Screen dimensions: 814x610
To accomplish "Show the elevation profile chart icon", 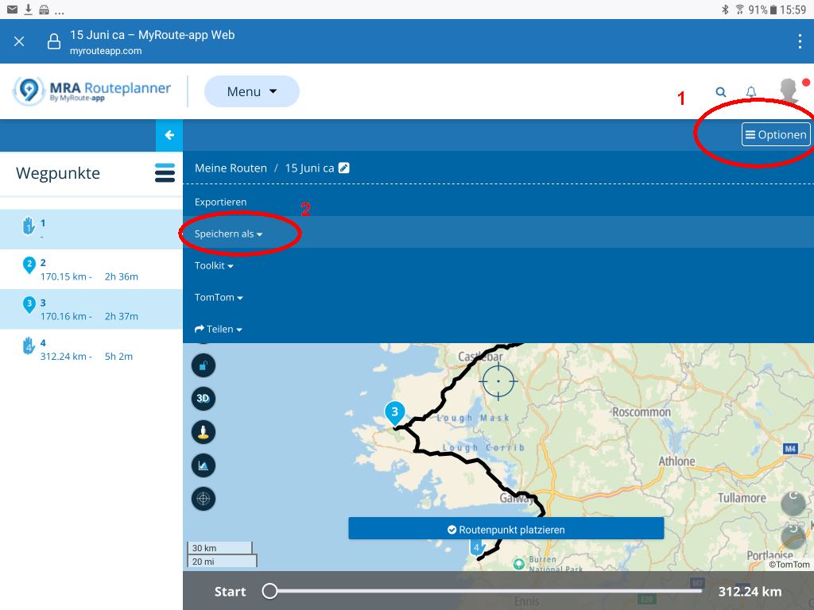I will [x=203, y=465].
